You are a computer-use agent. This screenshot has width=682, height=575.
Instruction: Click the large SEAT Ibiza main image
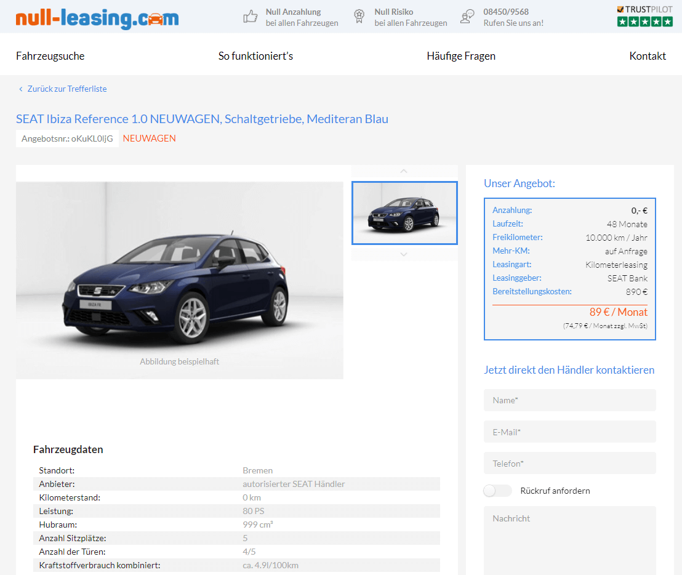[x=180, y=280]
